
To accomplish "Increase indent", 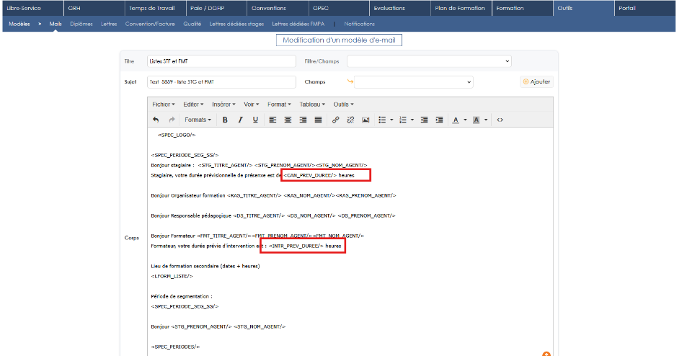I will coord(439,120).
